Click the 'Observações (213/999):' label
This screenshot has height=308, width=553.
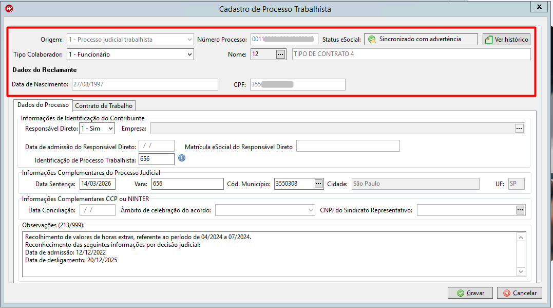(53, 225)
